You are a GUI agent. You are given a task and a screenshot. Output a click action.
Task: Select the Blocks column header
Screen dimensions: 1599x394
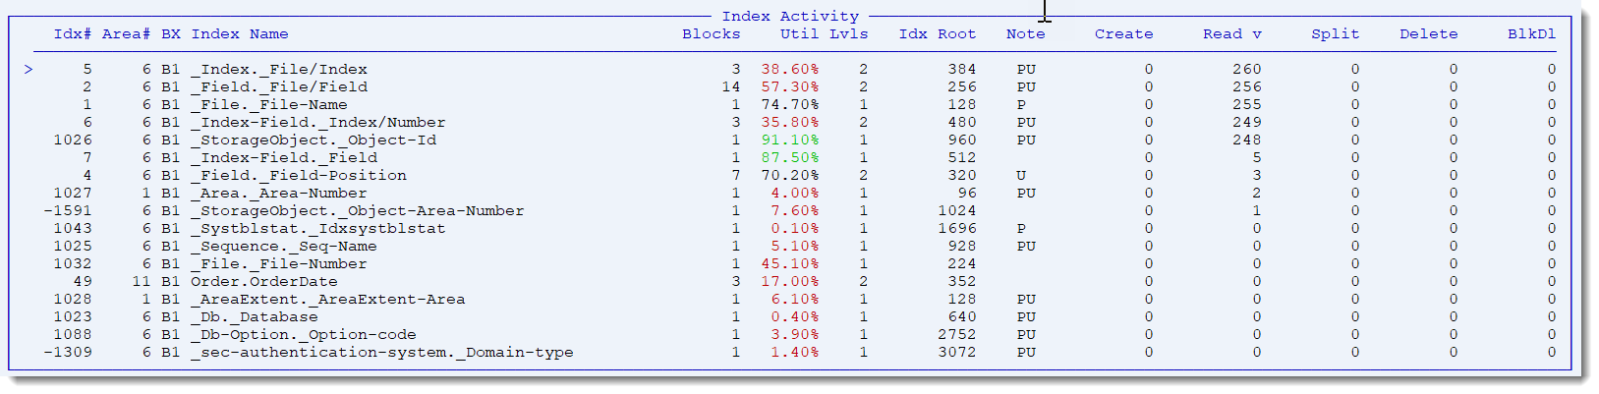[711, 34]
